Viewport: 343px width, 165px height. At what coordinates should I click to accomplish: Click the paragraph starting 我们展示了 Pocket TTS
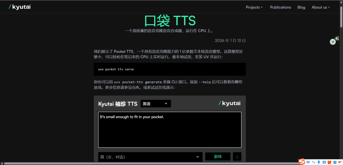(169, 54)
